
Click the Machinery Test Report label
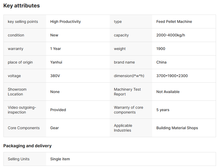point(127,92)
